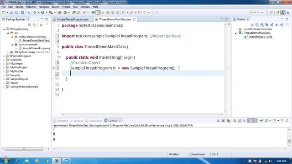
Task: Click the taskbar clock showing 5:10 PM
Action: click(x=281, y=161)
